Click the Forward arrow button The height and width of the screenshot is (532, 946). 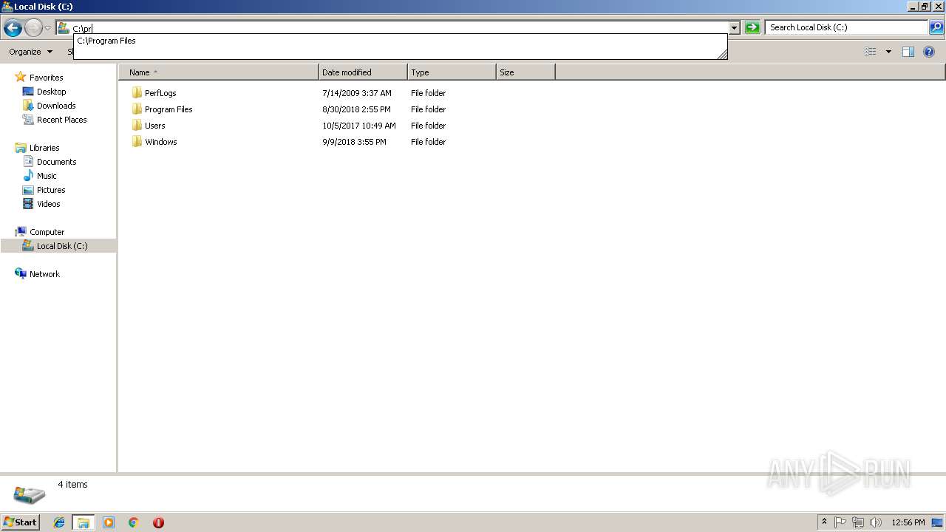33,28
